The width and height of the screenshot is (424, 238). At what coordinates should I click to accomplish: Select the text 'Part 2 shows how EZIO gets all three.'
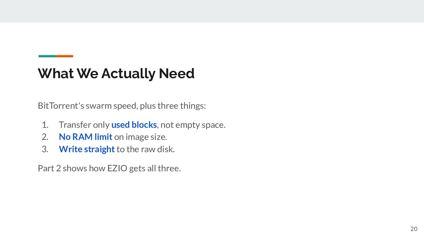[109, 168]
